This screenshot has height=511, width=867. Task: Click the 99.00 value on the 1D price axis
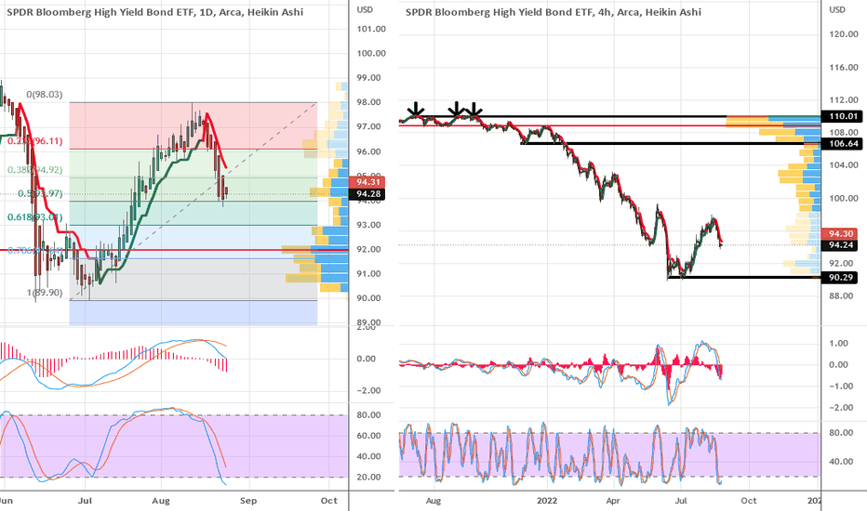(368, 78)
